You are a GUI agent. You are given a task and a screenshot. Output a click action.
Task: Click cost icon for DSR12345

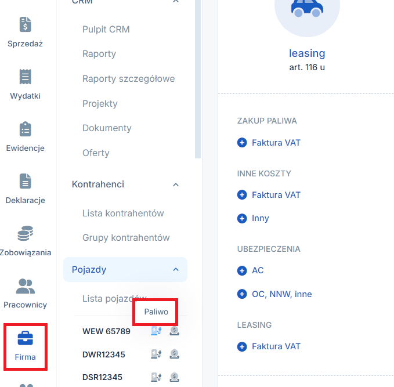point(174,377)
